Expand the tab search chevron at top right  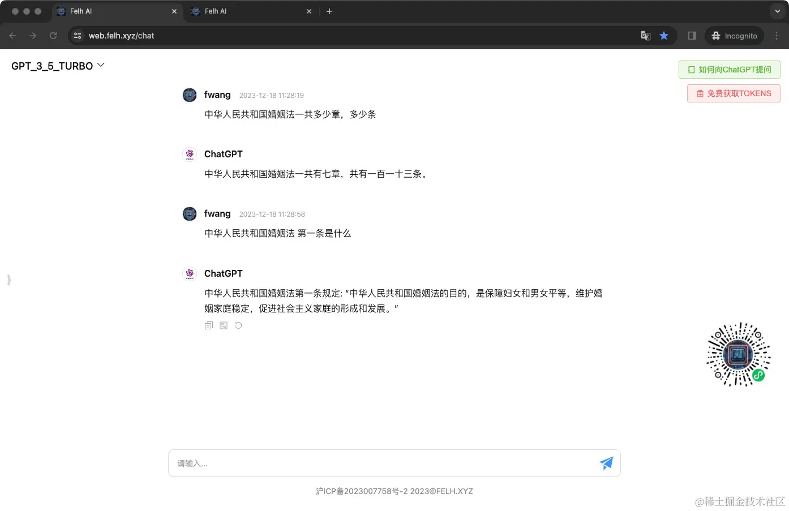click(x=777, y=11)
